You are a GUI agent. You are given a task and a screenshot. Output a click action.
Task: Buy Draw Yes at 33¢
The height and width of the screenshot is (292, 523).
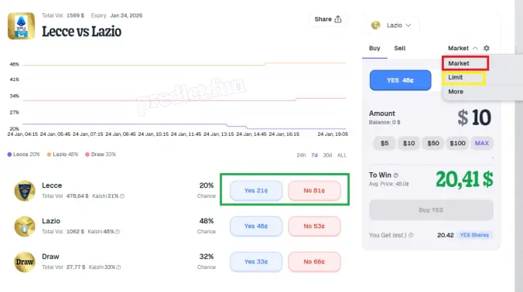(x=256, y=262)
